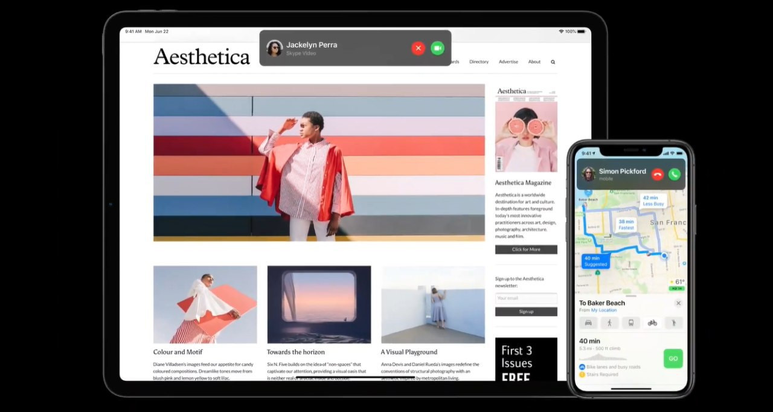Tap Jackelyn Perra's caller avatar
This screenshot has width=773, height=412.
coord(275,48)
